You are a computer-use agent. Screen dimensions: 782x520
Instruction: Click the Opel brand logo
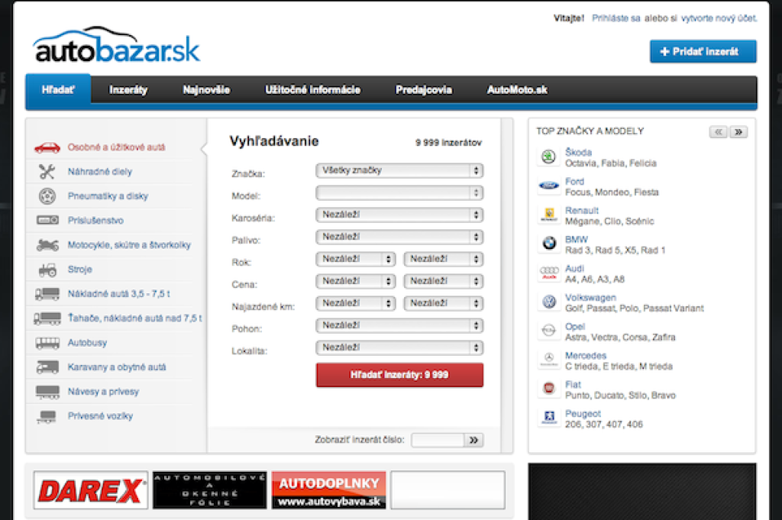tap(548, 331)
